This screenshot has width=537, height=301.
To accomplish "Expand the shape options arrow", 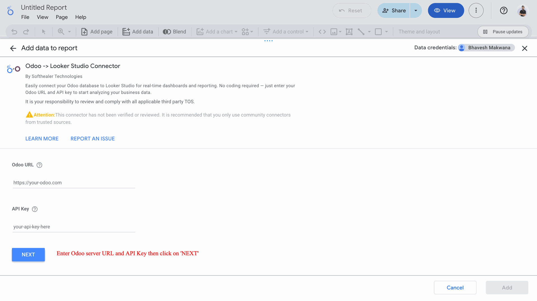I will pos(386,32).
